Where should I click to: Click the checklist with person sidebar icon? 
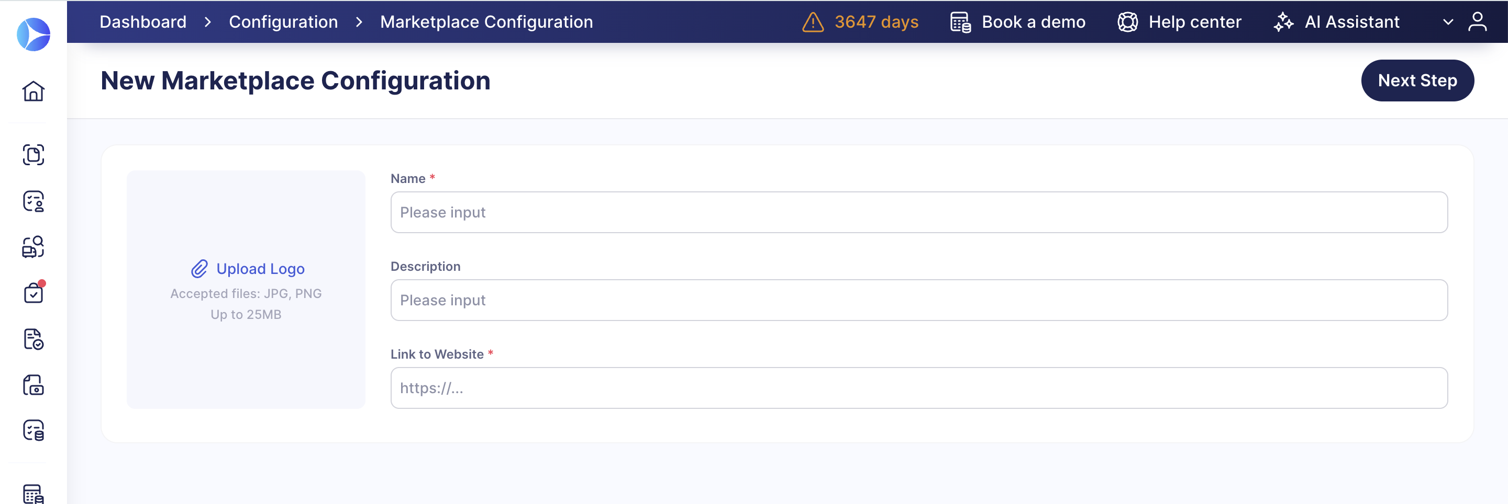34,201
